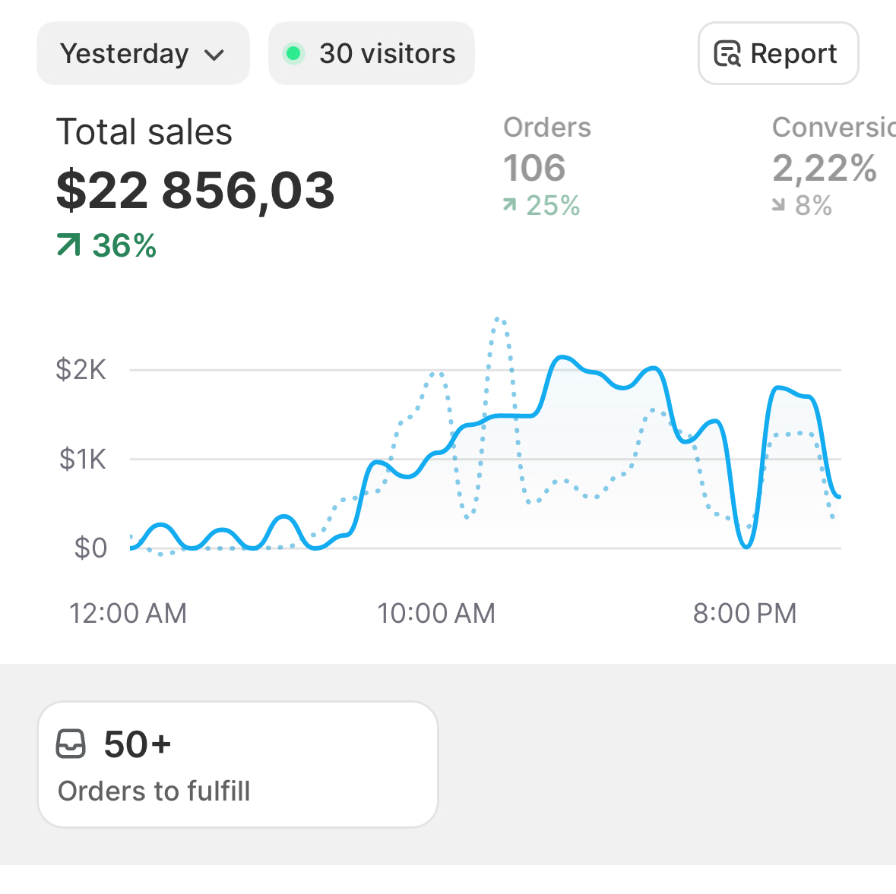The width and height of the screenshot is (896, 894).
Task: Click the green 36% upward arrow icon
Action: click(68, 245)
